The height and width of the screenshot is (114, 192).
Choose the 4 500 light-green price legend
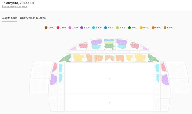coord(117,28)
